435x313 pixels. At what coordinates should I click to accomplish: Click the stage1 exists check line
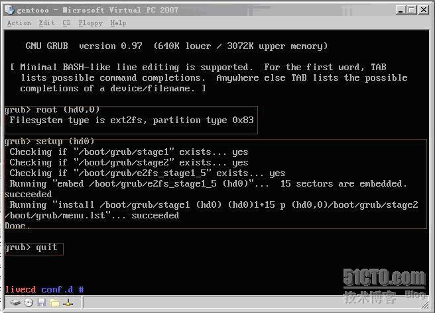129,152
